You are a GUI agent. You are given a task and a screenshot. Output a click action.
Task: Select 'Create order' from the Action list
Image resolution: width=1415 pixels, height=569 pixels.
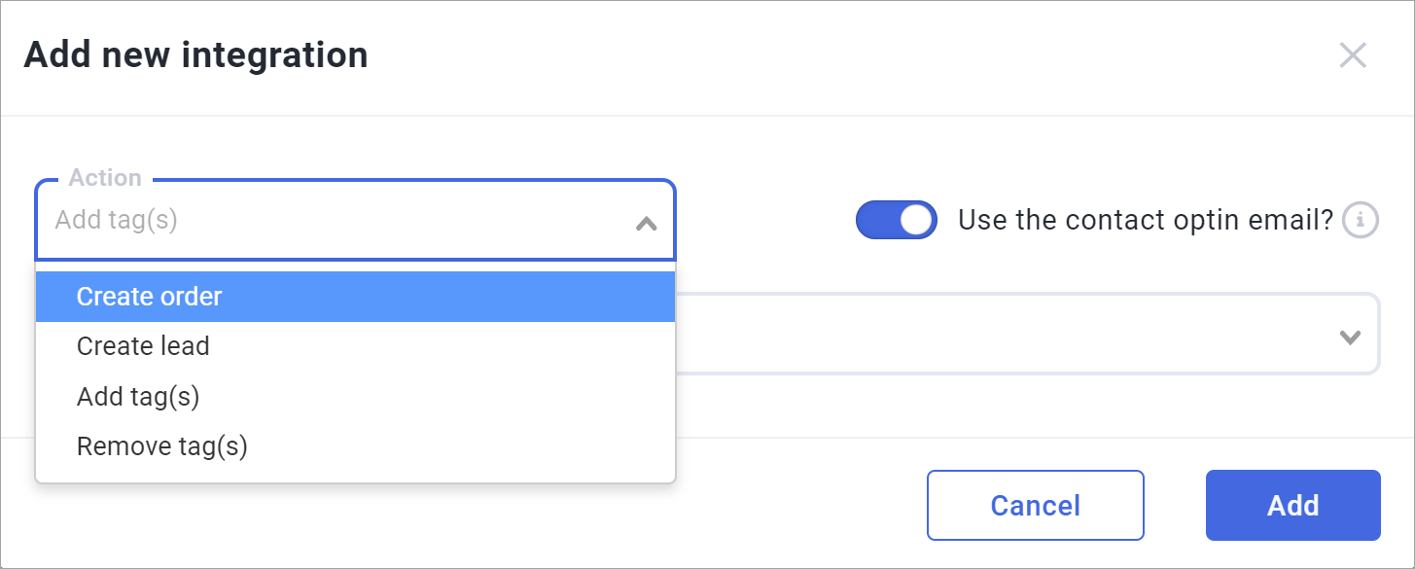point(150,297)
